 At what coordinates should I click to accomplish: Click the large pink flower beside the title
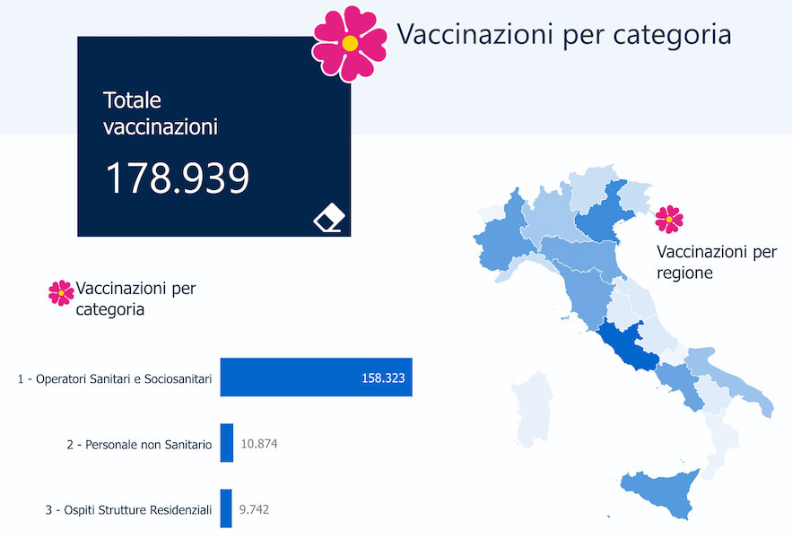(x=350, y=42)
